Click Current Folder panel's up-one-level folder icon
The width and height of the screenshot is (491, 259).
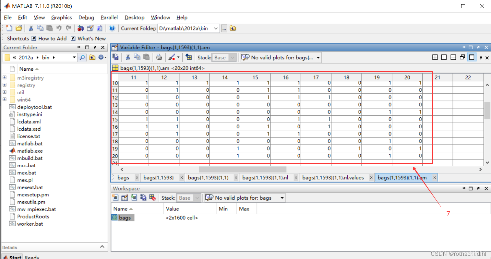pyautogui.click(x=92, y=57)
